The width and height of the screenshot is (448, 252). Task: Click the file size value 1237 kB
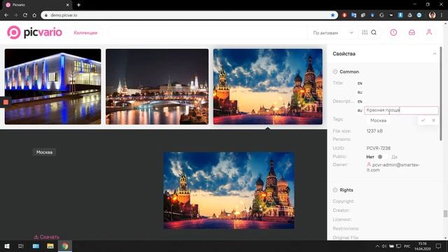pyautogui.click(x=374, y=131)
